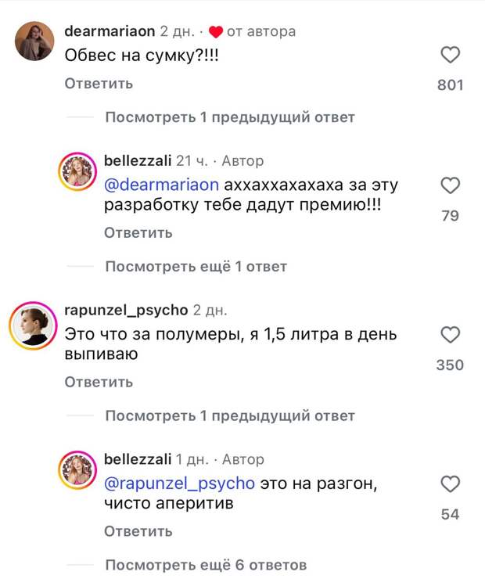Open the @dearmariaon mention link
This screenshot has height=586, width=485.
(161, 185)
